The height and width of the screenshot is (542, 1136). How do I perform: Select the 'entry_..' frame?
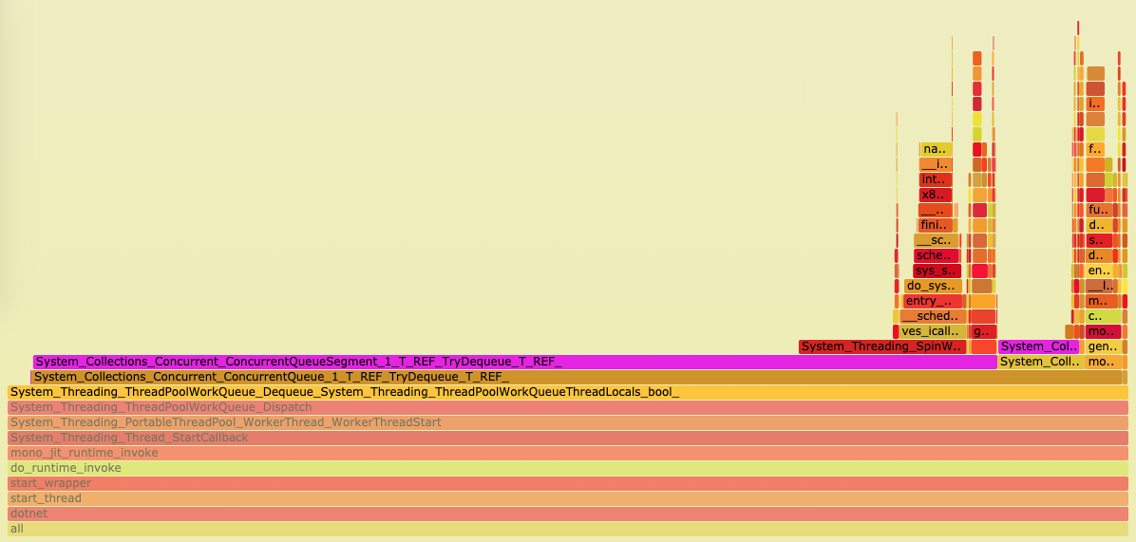[x=933, y=301]
